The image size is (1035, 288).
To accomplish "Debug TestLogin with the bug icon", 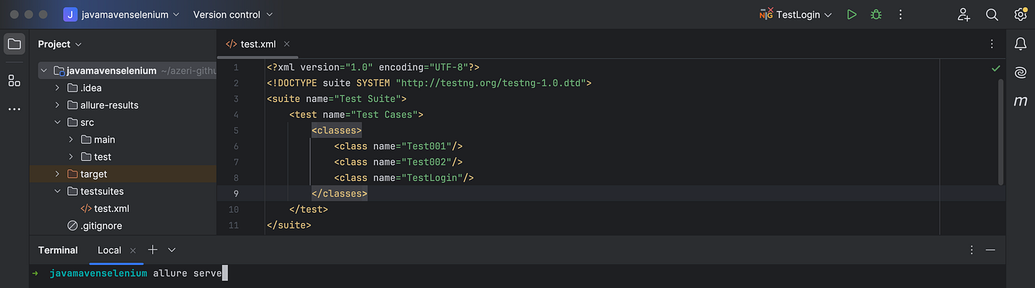I will [x=876, y=14].
